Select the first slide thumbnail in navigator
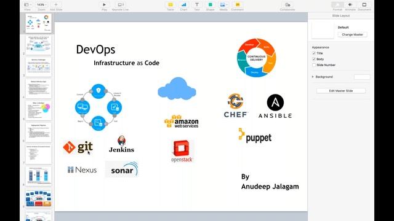The height and width of the screenshot is (221, 394). tap(38, 23)
